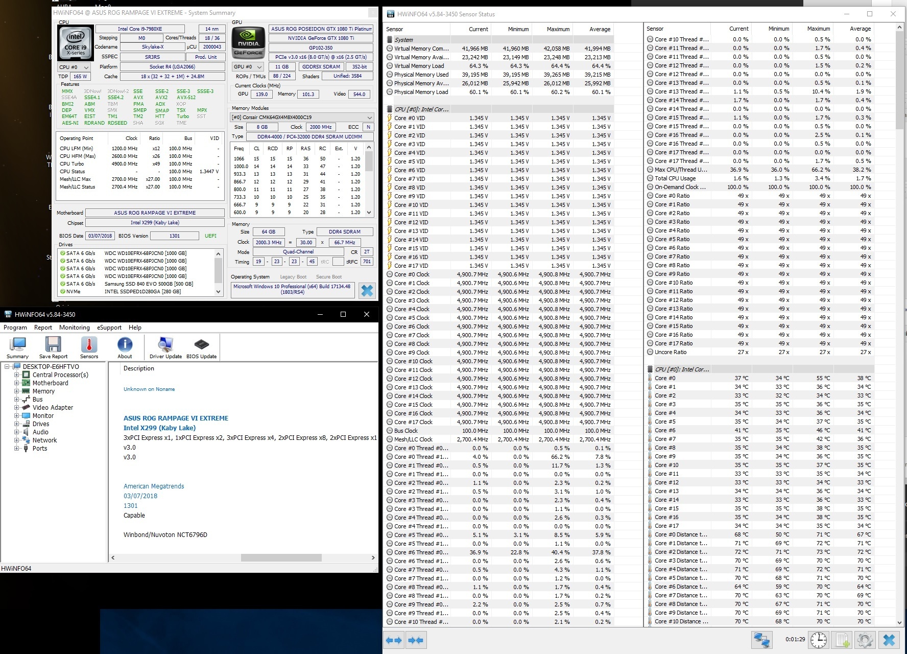
Task: Click the American Megatrends link
Action: tap(154, 486)
